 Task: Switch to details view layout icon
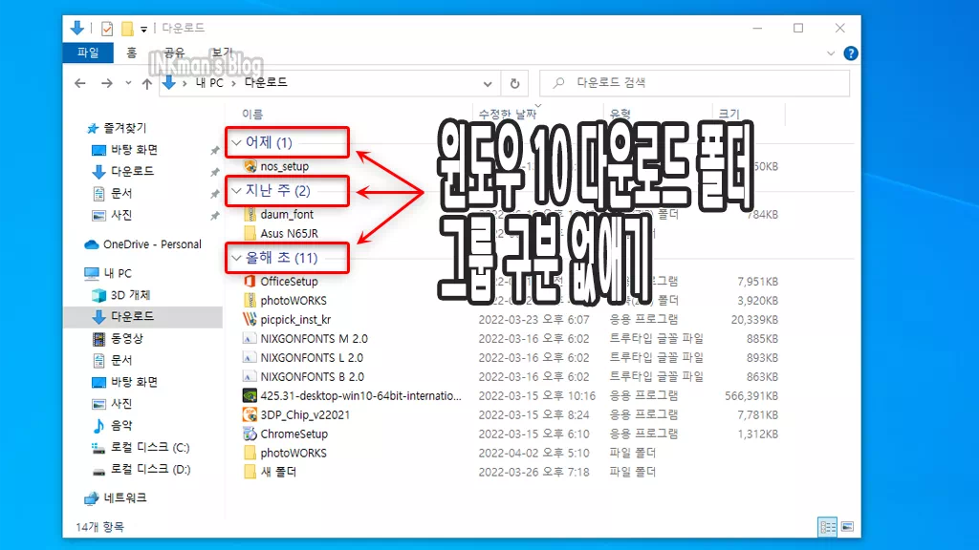(x=827, y=527)
